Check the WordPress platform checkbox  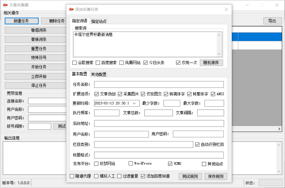[x=131, y=163]
